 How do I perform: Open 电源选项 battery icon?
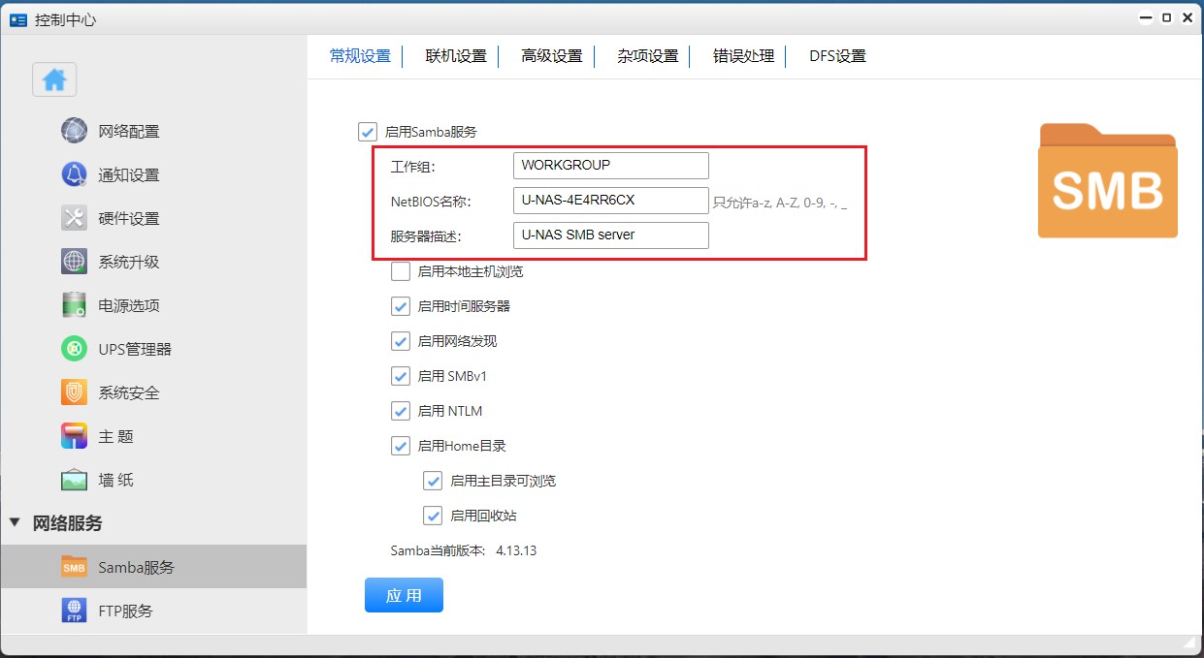tap(75, 305)
